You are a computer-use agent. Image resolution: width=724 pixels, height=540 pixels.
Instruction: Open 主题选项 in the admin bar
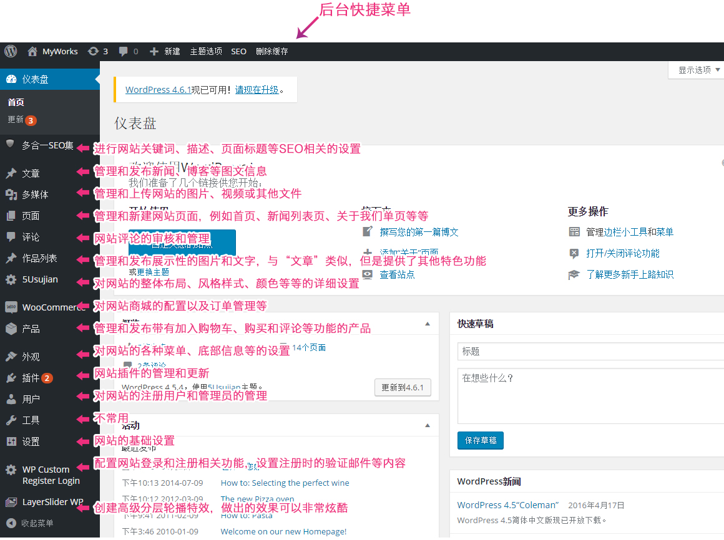[x=206, y=51]
